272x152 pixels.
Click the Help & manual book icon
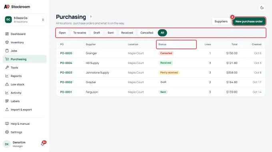tap(7, 124)
